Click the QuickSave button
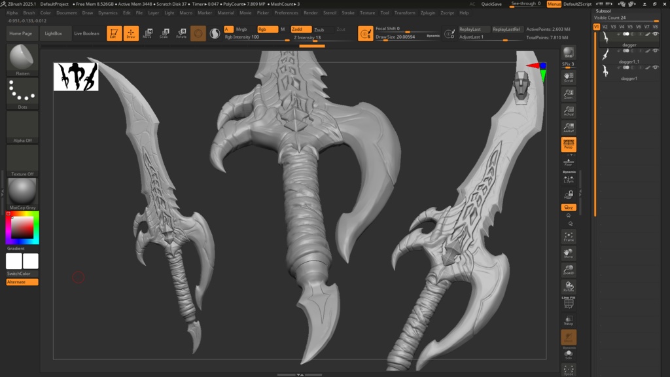Image resolution: width=670 pixels, height=377 pixels. pyautogui.click(x=491, y=4)
